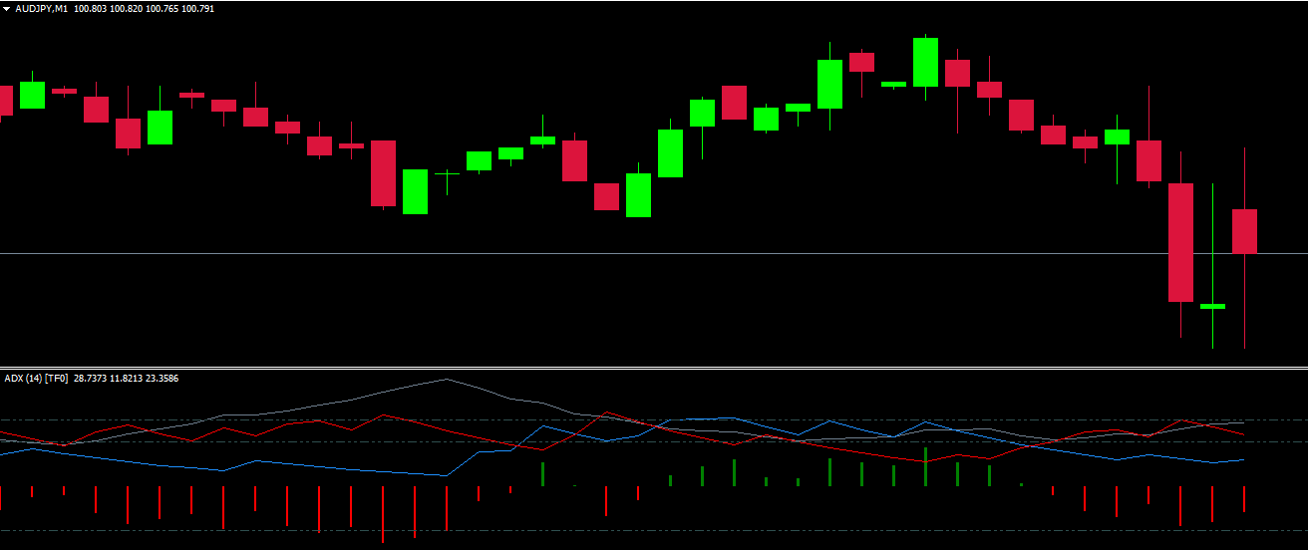Click the longest red histogram bar in ADX window
Screen dimensions: 1308x550
[383, 514]
